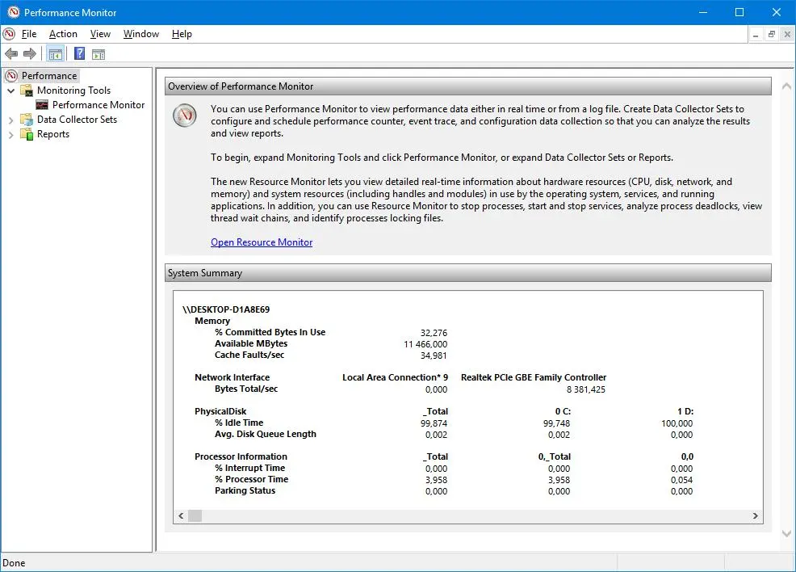
Task: Expand the Data Collector Sets node
Action: point(11,120)
